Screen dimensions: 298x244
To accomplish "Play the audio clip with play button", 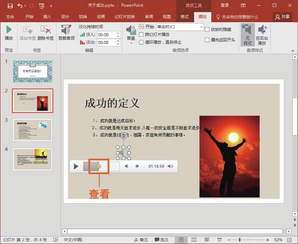I will pyautogui.click(x=76, y=166).
